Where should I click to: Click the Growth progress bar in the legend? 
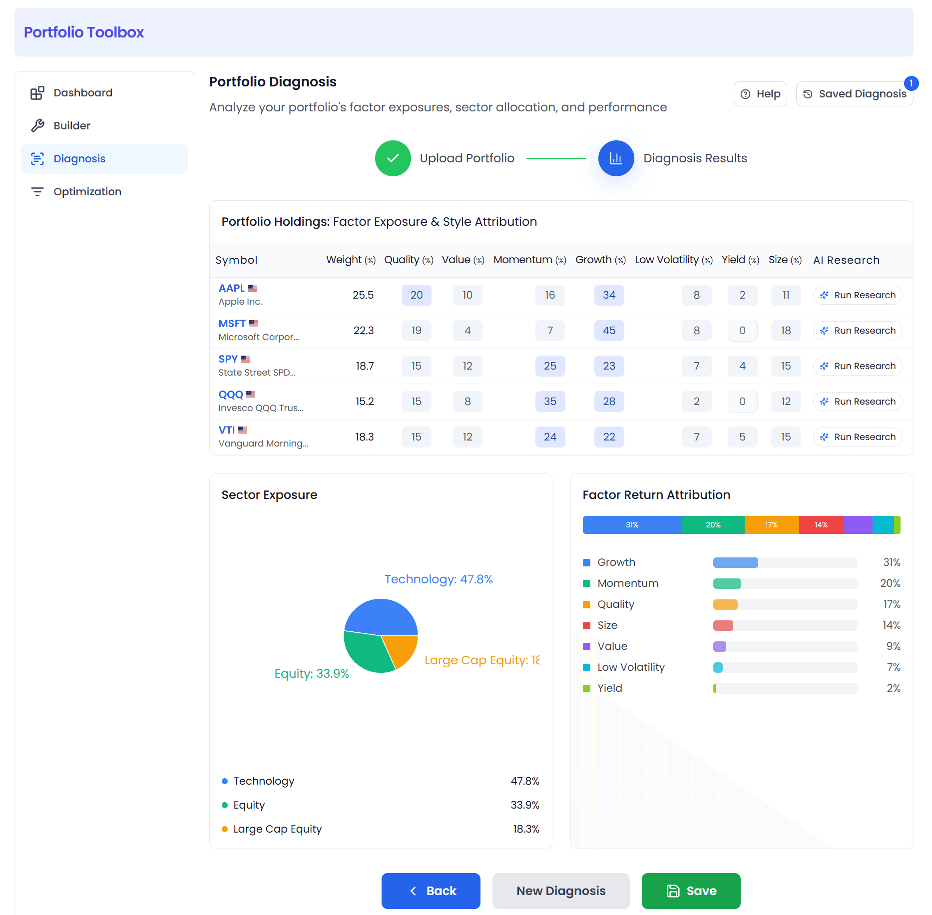click(785, 563)
